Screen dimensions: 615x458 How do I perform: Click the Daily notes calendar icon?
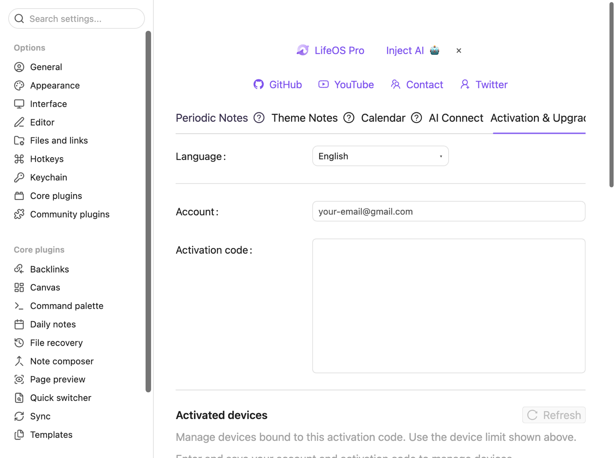click(19, 324)
